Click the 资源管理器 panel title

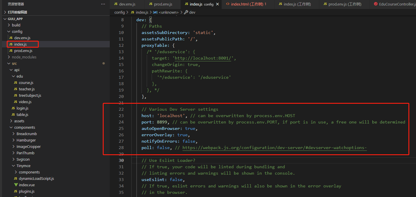coord(16,4)
